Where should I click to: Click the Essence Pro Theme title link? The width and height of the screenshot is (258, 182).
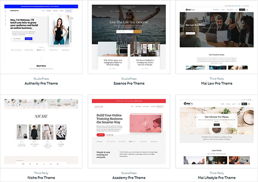[129, 83]
